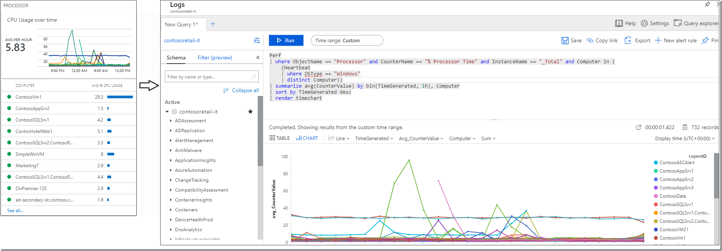Viewport: 722px width, 251px height.
Task: Toggle ContosoASCAlert legend series
Action: click(674, 163)
